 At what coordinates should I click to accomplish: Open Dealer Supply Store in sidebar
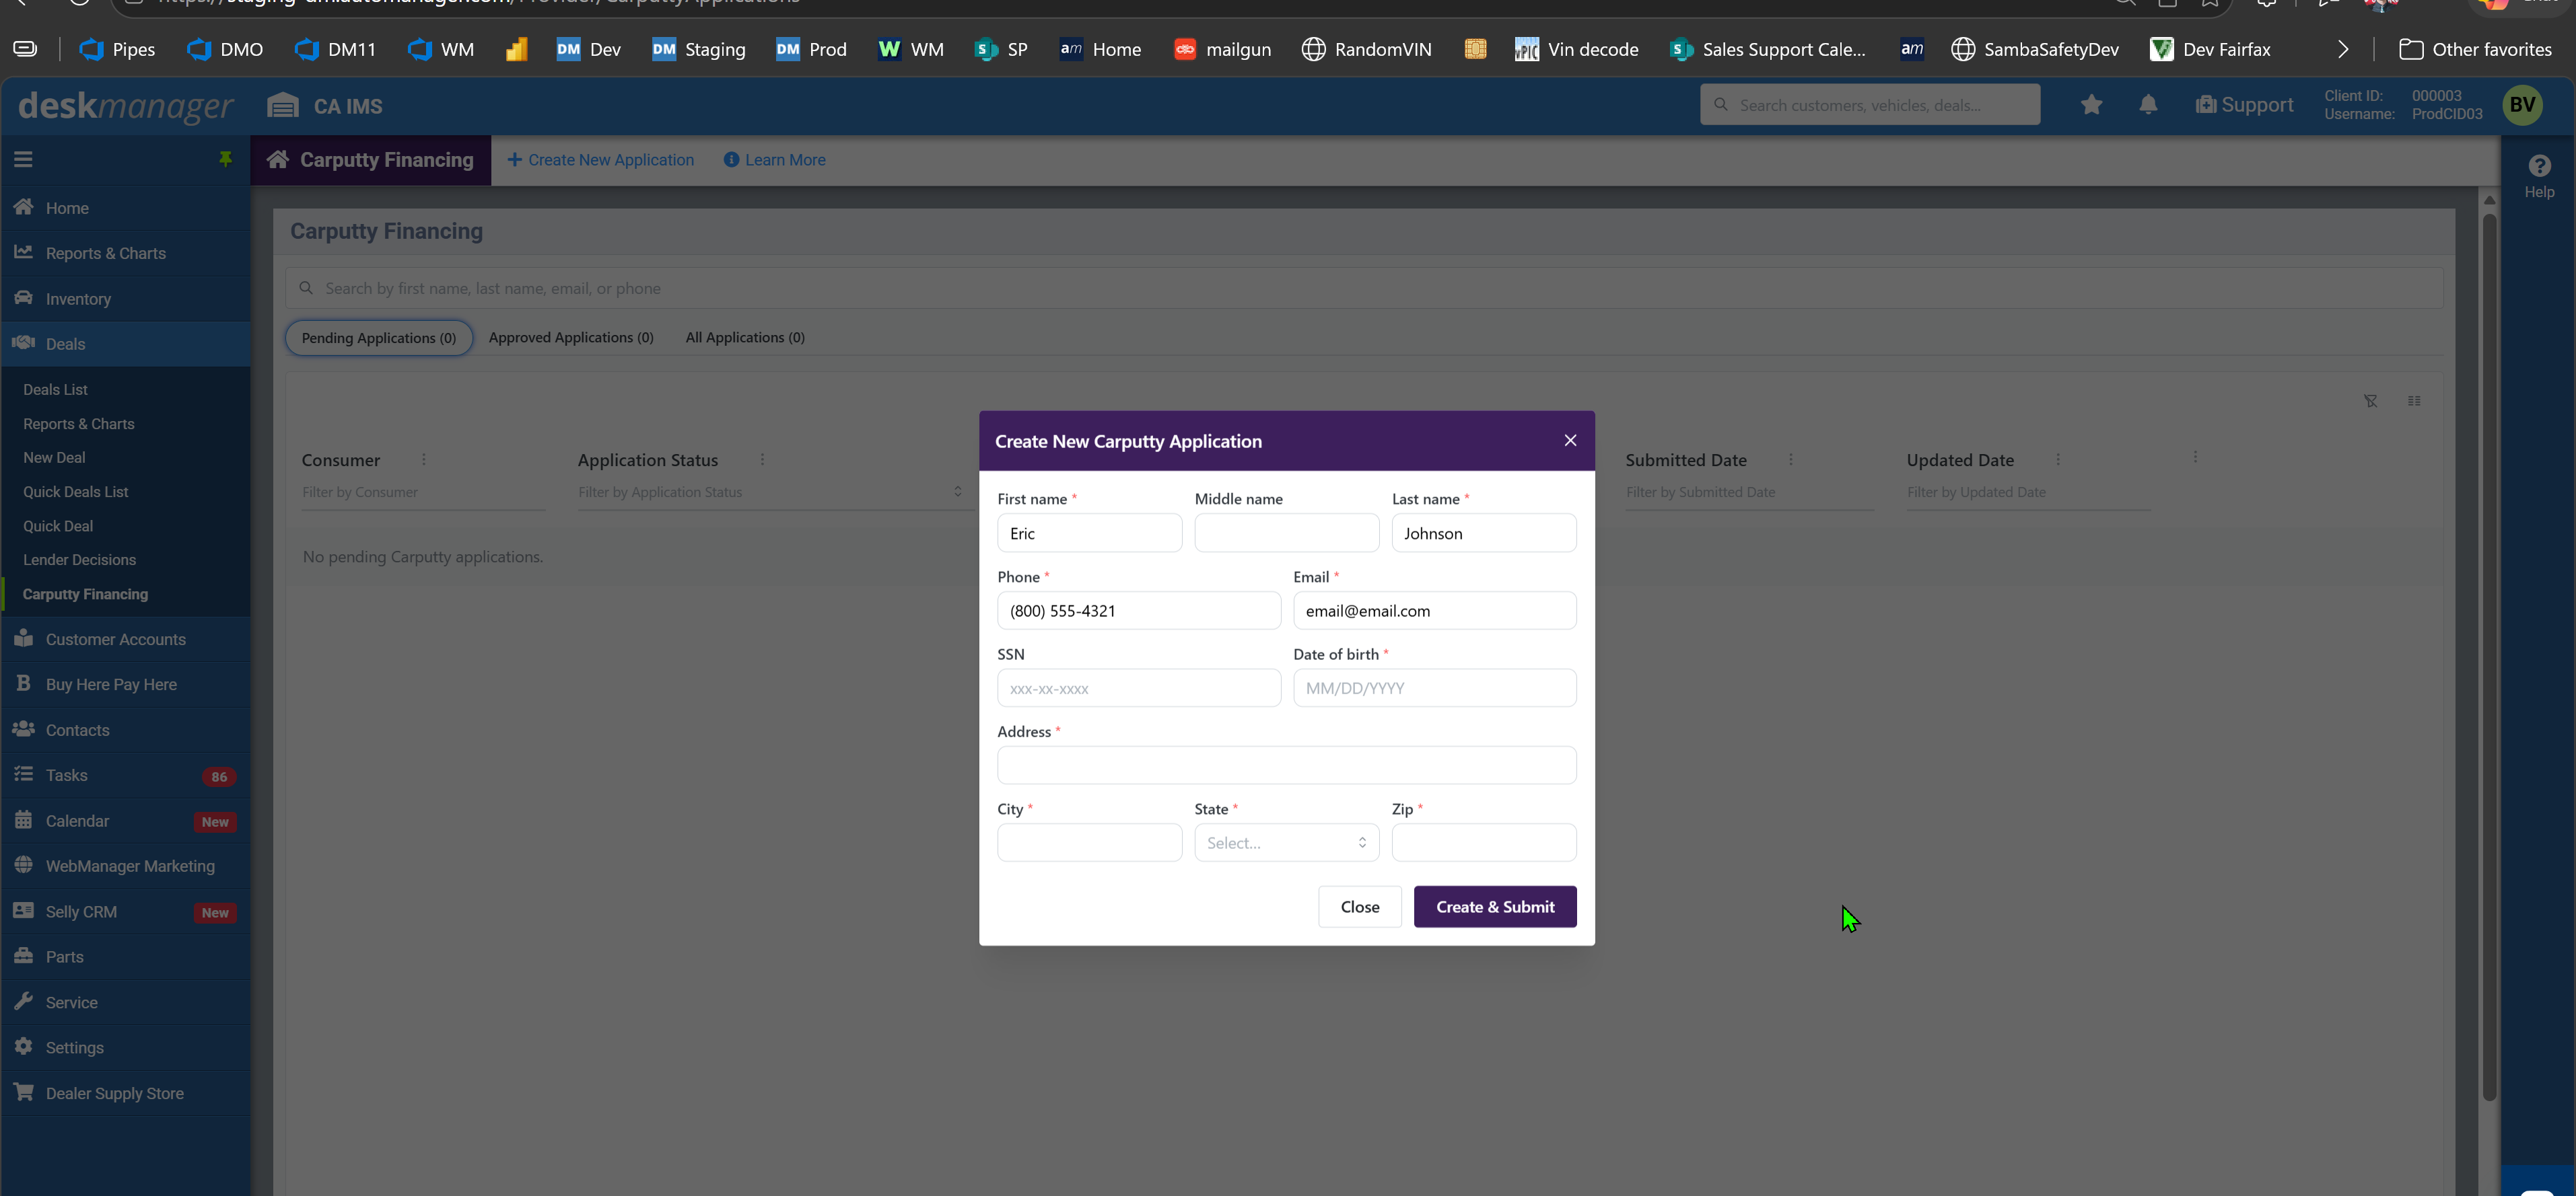126,1093
